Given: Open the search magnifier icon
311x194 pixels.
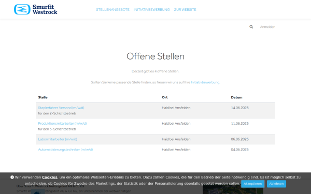Looking at the screenshot, I should click(251, 27).
